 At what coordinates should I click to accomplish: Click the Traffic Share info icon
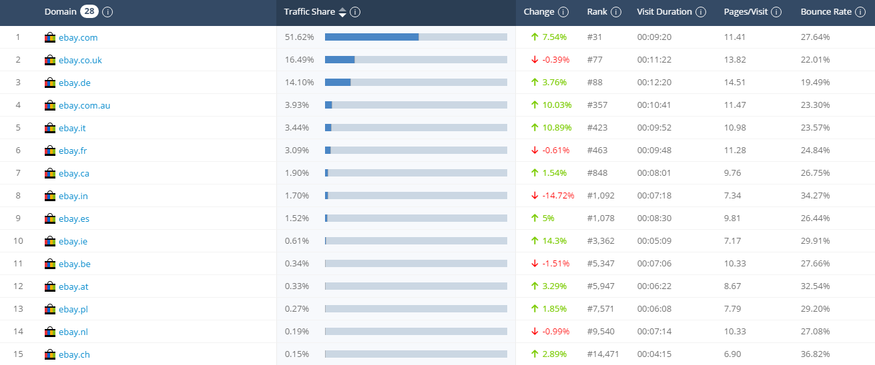pos(356,12)
